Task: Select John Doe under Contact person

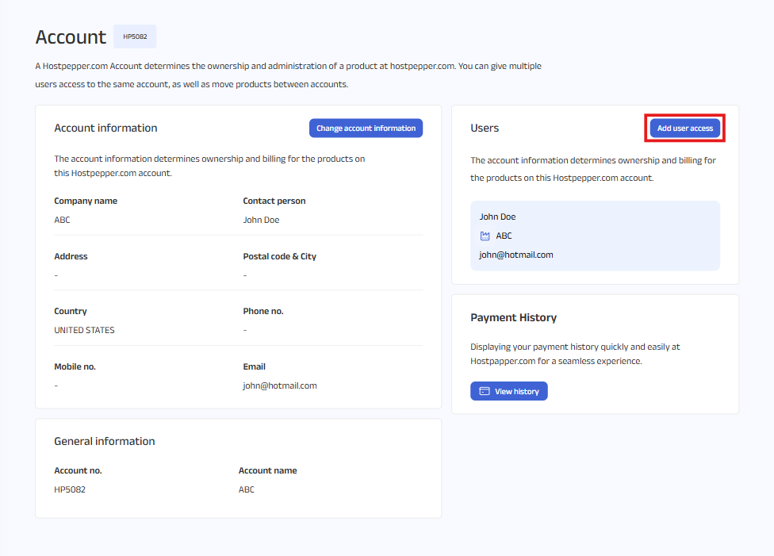Action: [261, 220]
